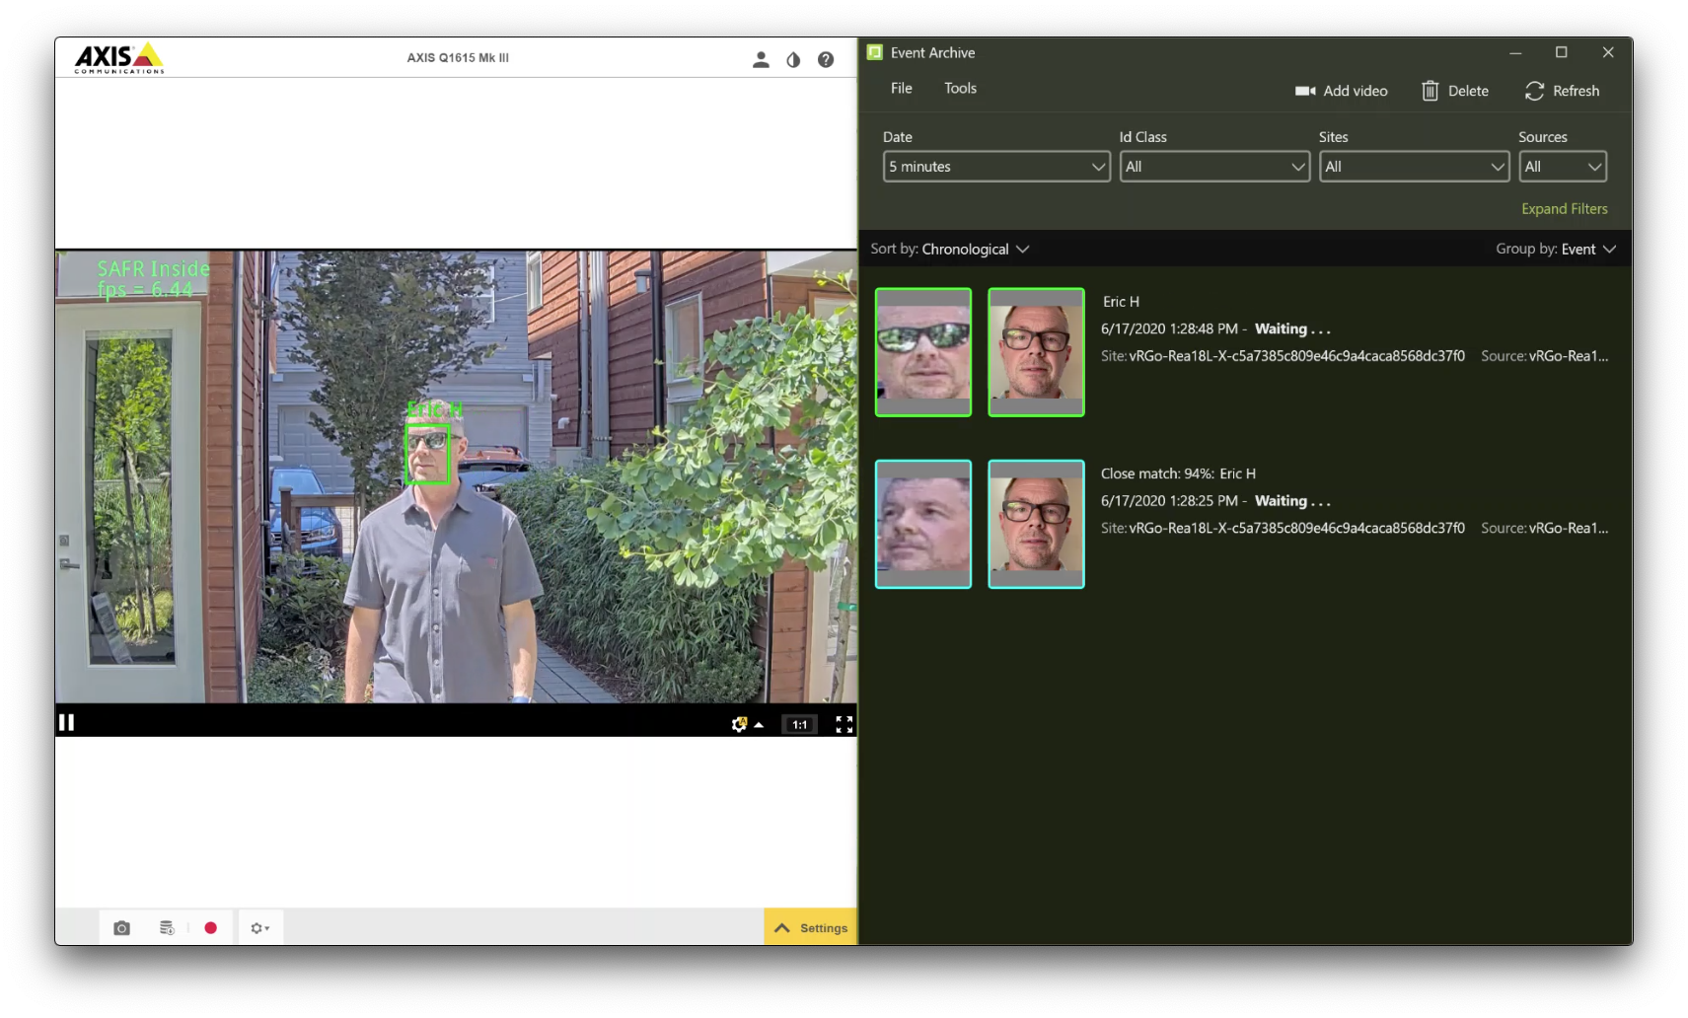Enter fullscreen video mode
Screen dimensions: 1688x1018
[x=844, y=724]
